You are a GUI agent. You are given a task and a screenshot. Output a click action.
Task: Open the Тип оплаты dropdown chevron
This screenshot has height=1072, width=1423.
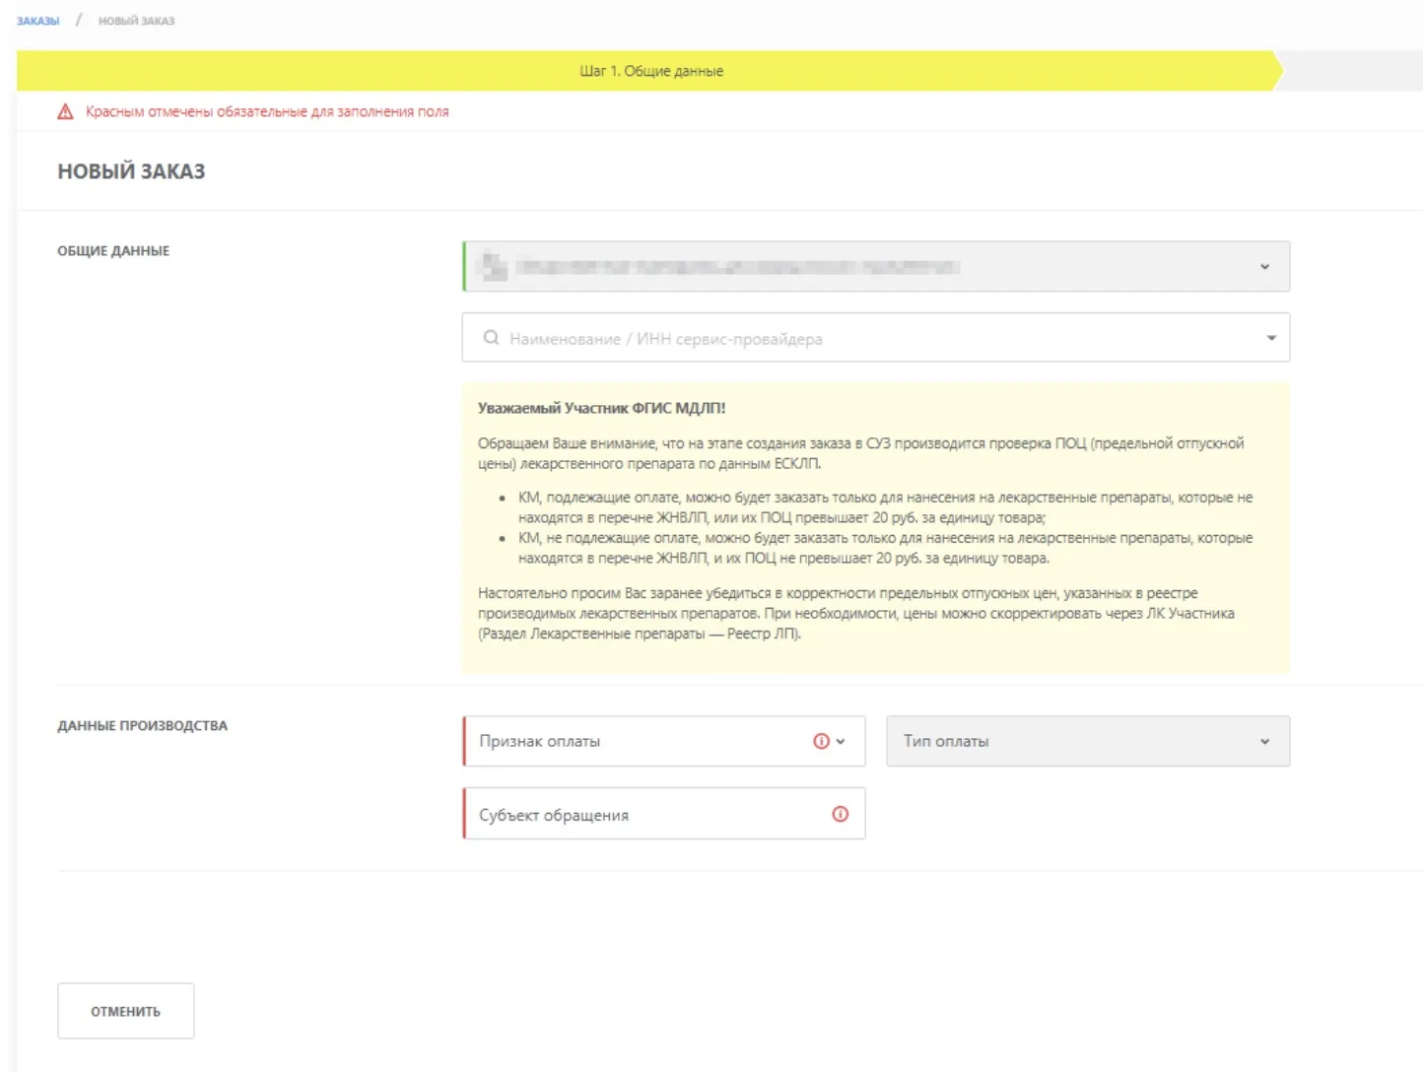pos(1264,742)
